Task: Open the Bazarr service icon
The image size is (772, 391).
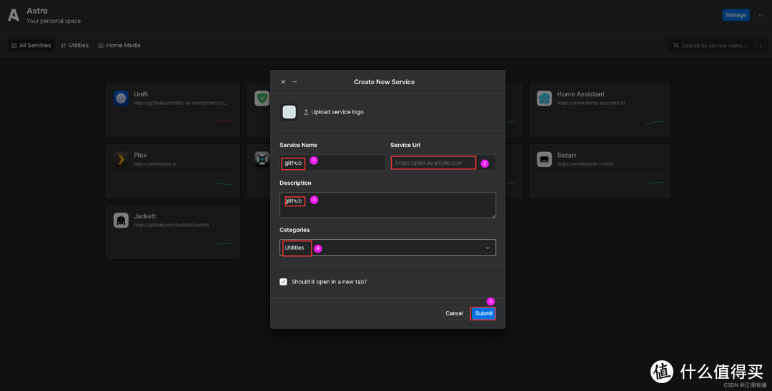Action: (x=544, y=159)
